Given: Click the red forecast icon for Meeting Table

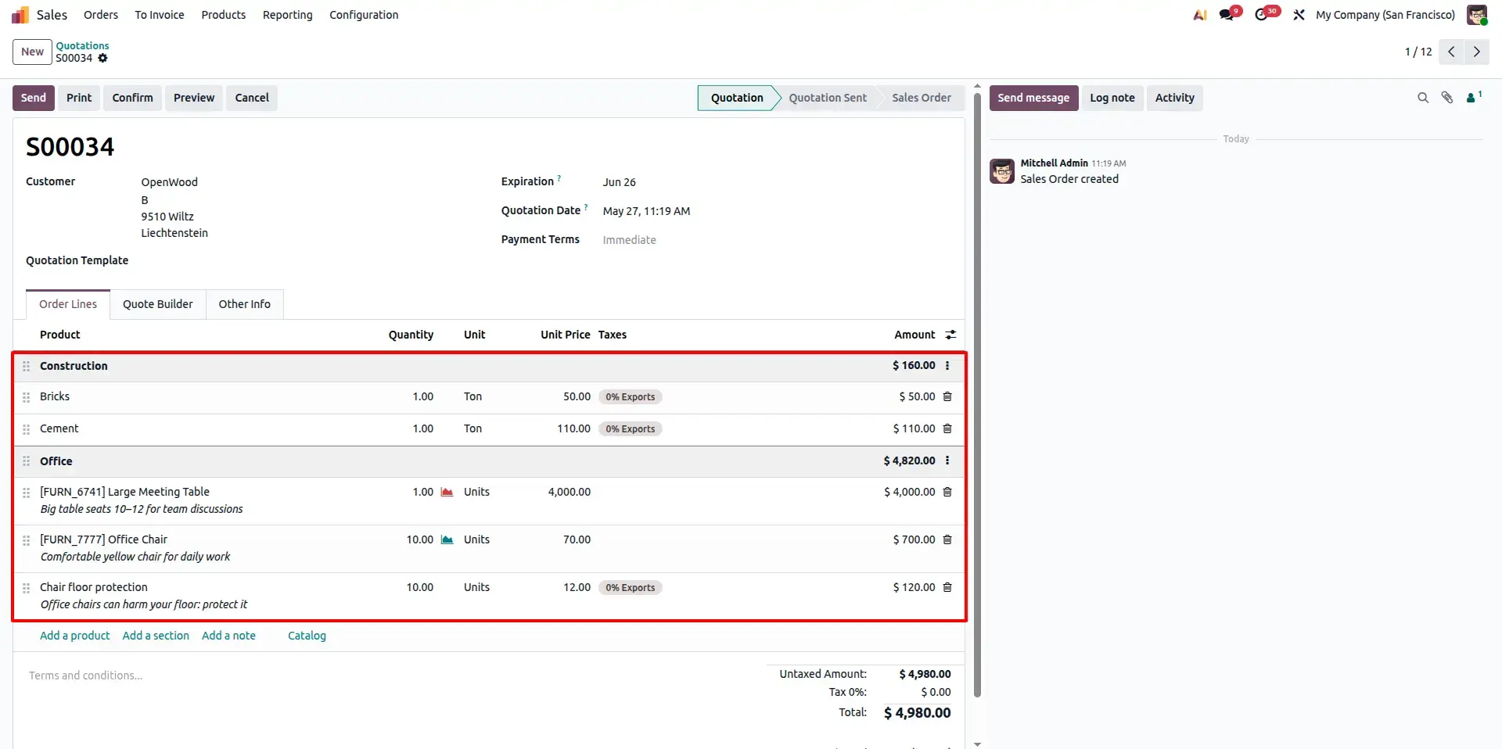Looking at the screenshot, I should (x=447, y=492).
